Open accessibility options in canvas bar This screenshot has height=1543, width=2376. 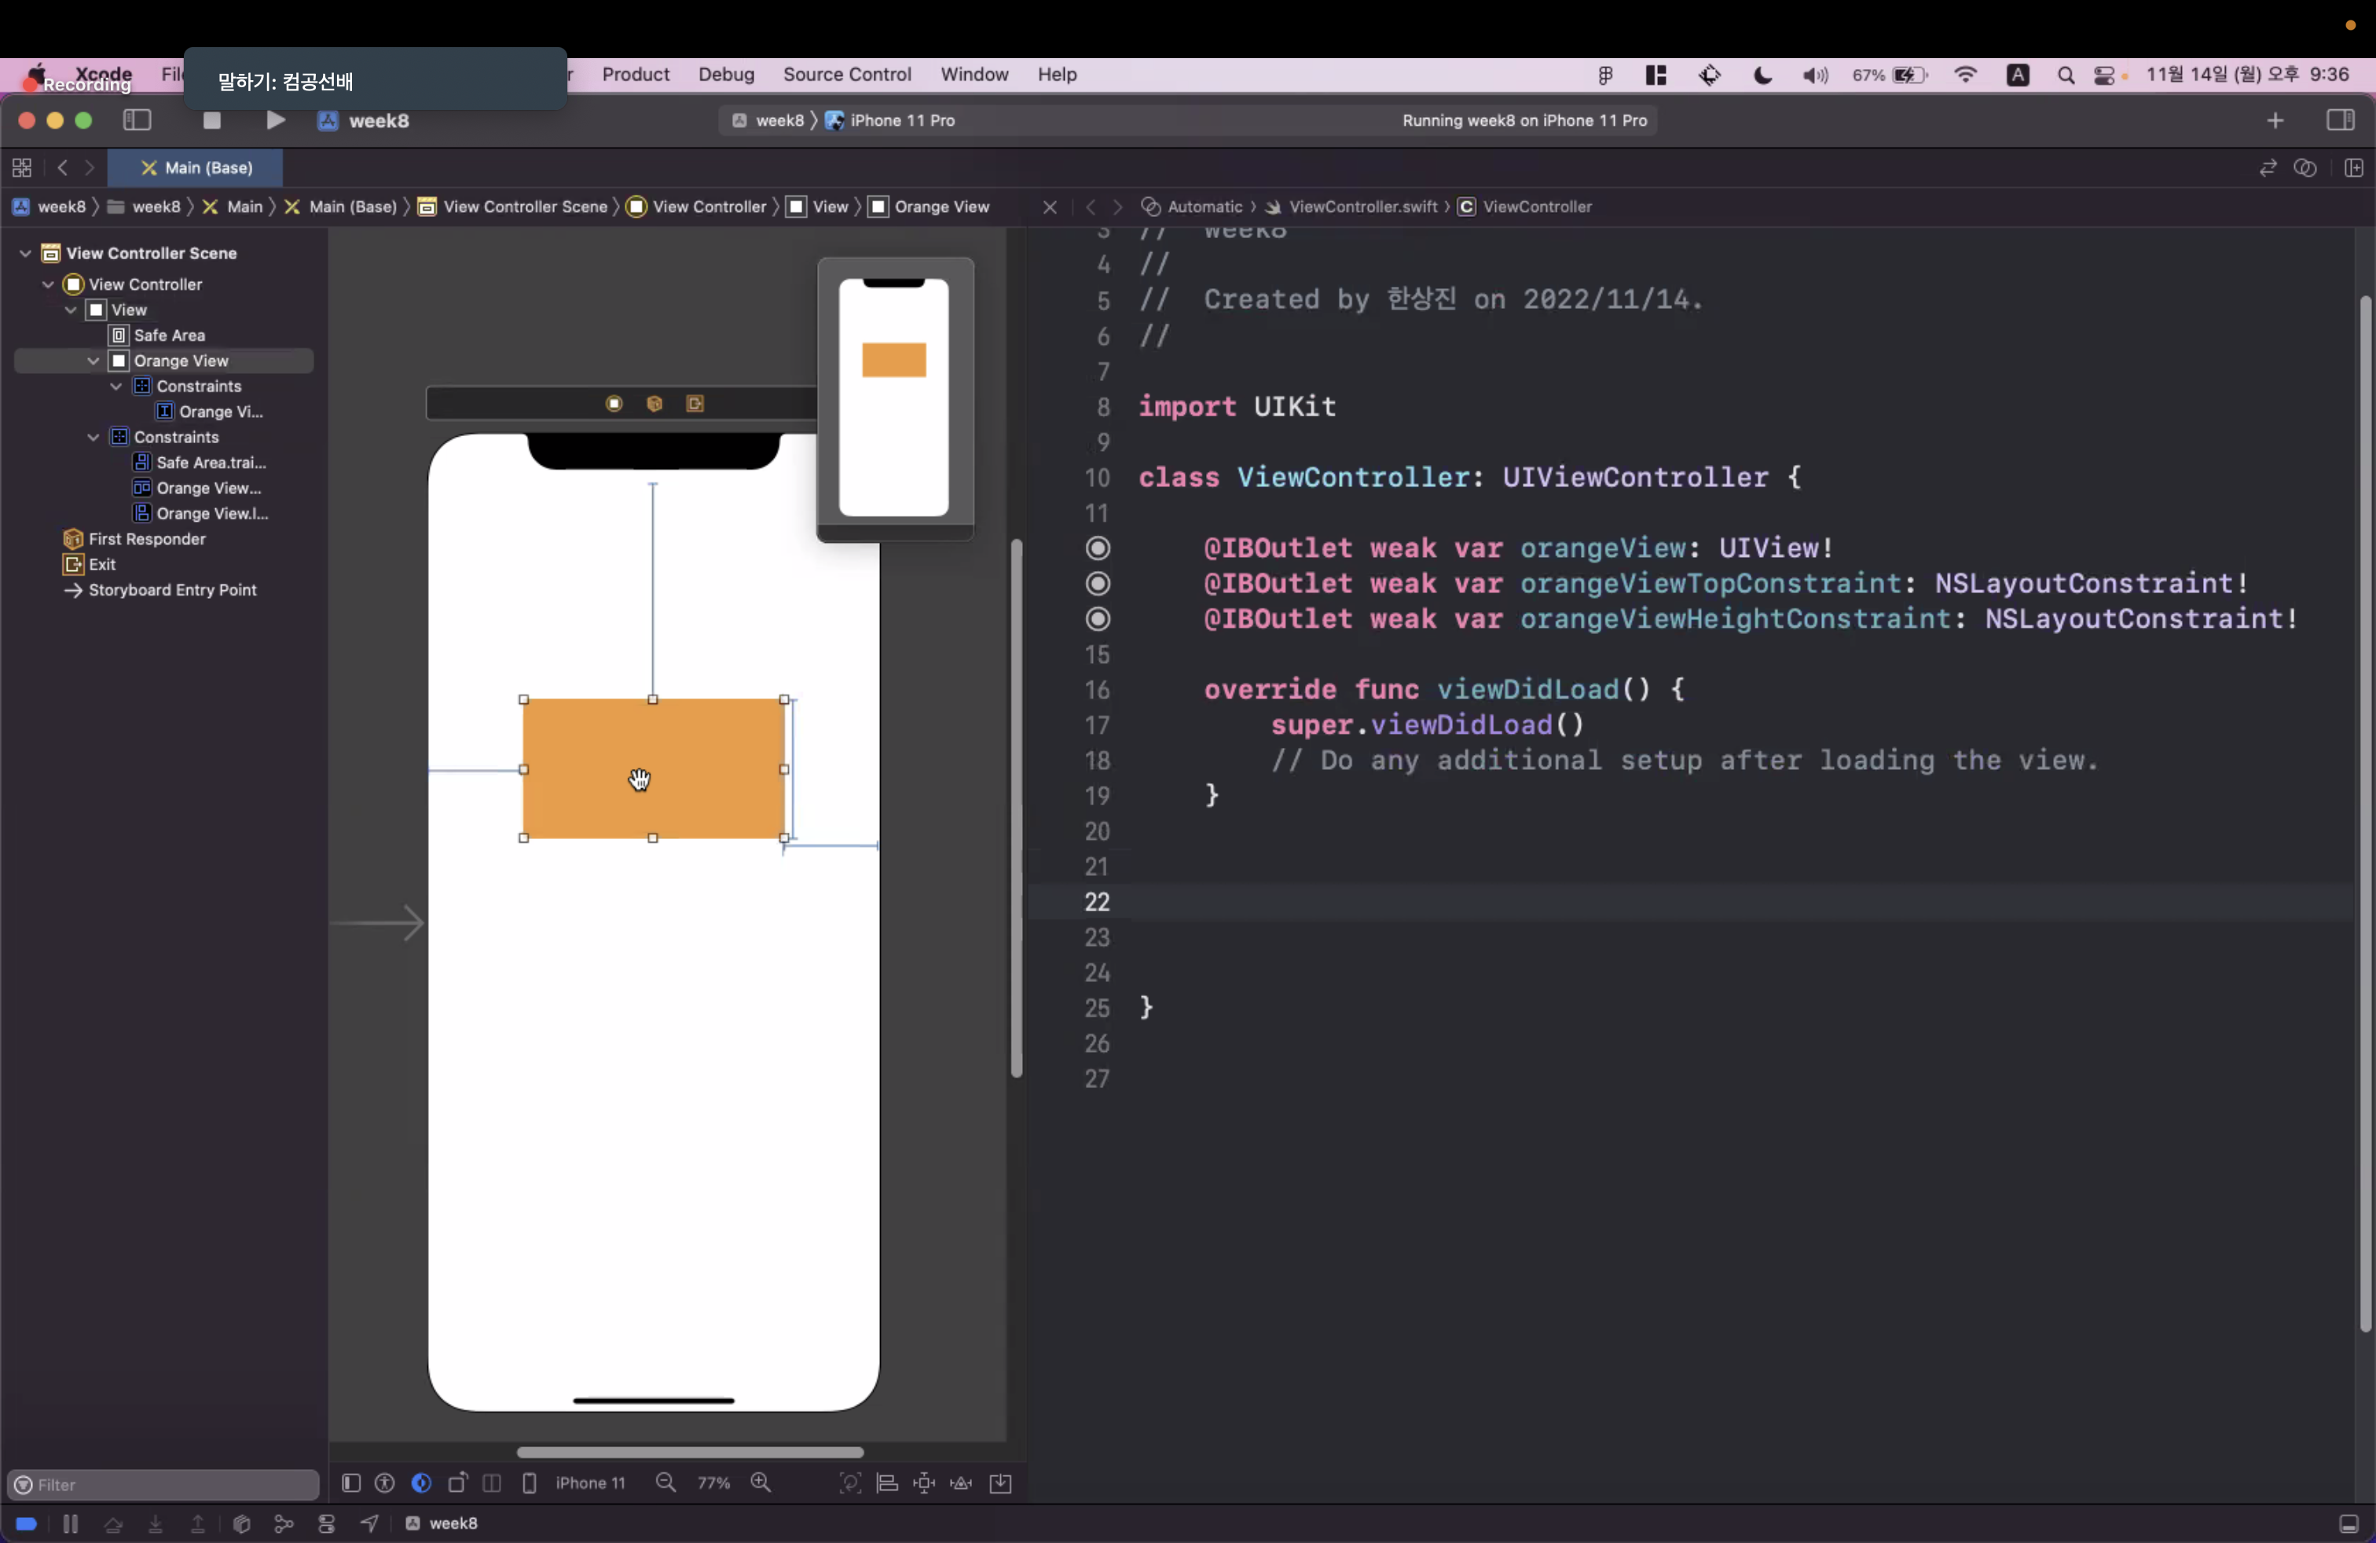[x=384, y=1483]
